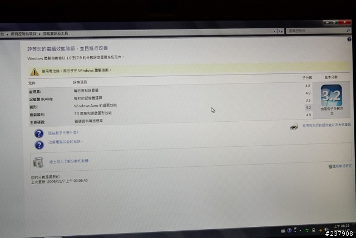The image size is (356, 238).
Task: Click the 3.3 graphics subscore
Action: [308, 100]
